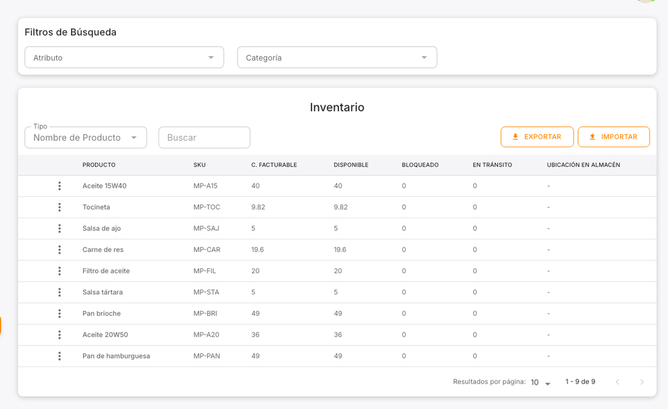Viewport: 668px width, 409px height.
Task: Click SKU cell MP-CAR
Action: point(206,250)
